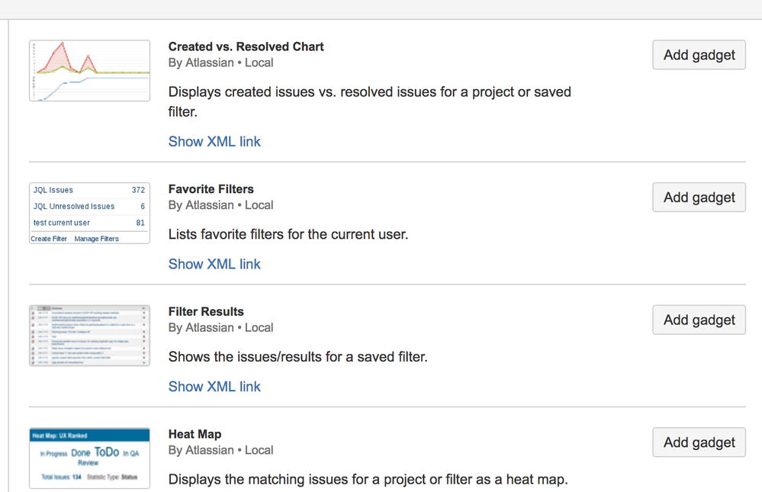The width and height of the screenshot is (762, 492).
Task: Show XML link for Favorite Filters
Action: pos(214,264)
